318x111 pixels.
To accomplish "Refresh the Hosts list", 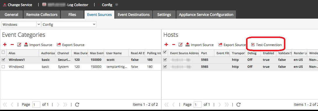I will pyautogui.click(x=239, y=105).
